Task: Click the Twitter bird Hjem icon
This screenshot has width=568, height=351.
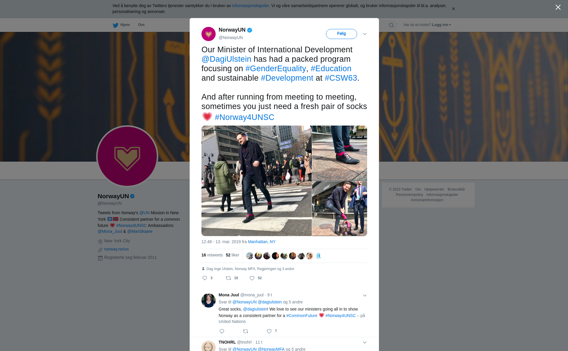Action: 116,25
